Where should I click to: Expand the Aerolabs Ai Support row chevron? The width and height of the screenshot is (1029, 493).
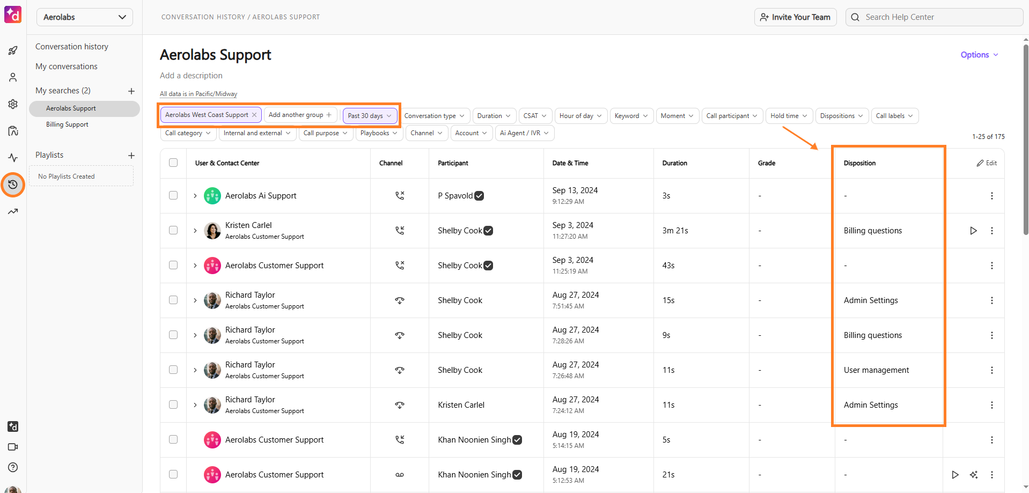(195, 196)
